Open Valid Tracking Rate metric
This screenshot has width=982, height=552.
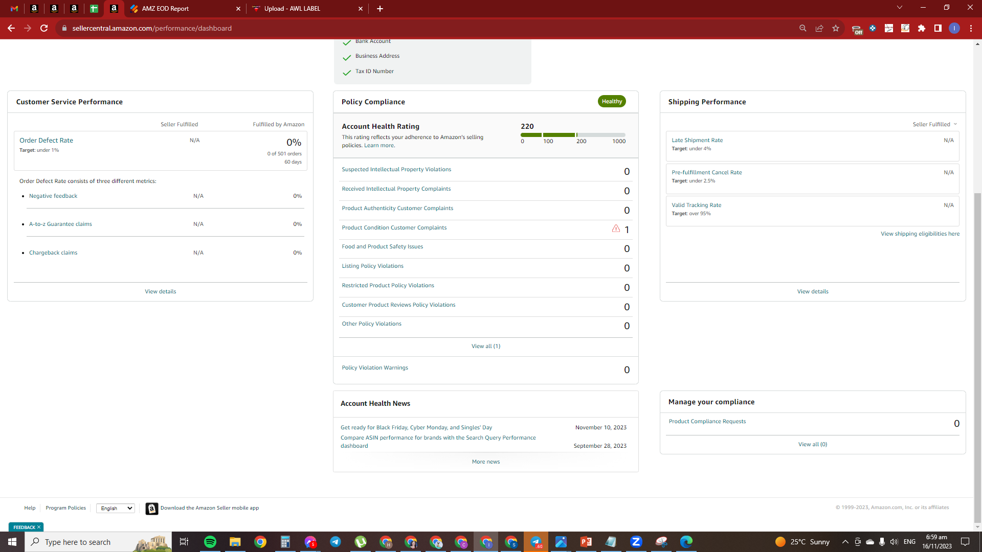click(696, 205)
